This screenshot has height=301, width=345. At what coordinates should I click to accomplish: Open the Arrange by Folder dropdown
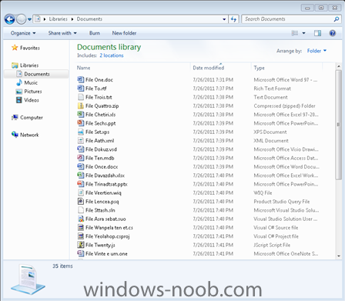click(317, 51)
